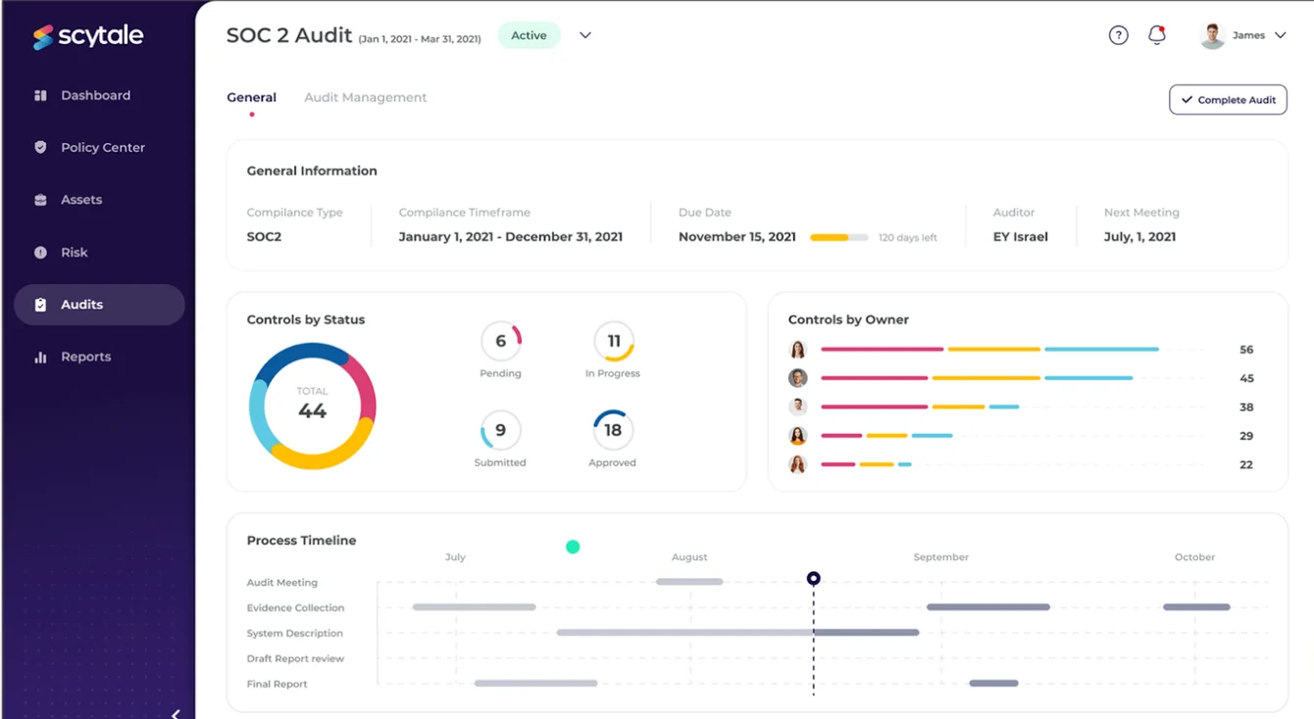Click the Controls by Status donut chart
The width and height of the screenshot is (1314, 719).
click(x=312, y=406)
